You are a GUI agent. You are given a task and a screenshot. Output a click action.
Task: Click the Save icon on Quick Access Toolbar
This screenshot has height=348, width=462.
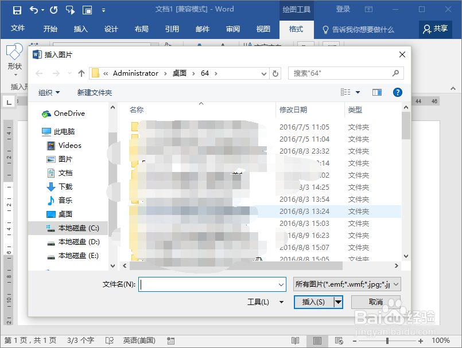16,10
